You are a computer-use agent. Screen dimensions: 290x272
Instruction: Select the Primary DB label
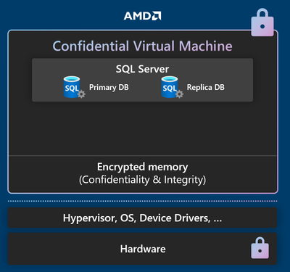pos(109,87)
